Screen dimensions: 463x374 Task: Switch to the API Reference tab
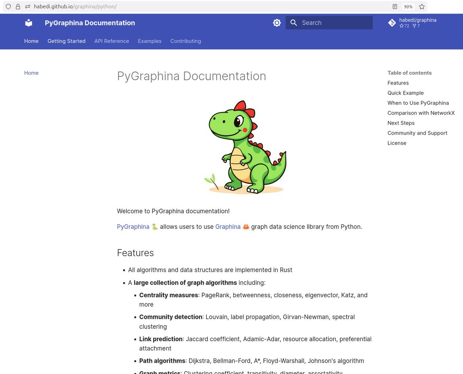[x=112, y=41]
